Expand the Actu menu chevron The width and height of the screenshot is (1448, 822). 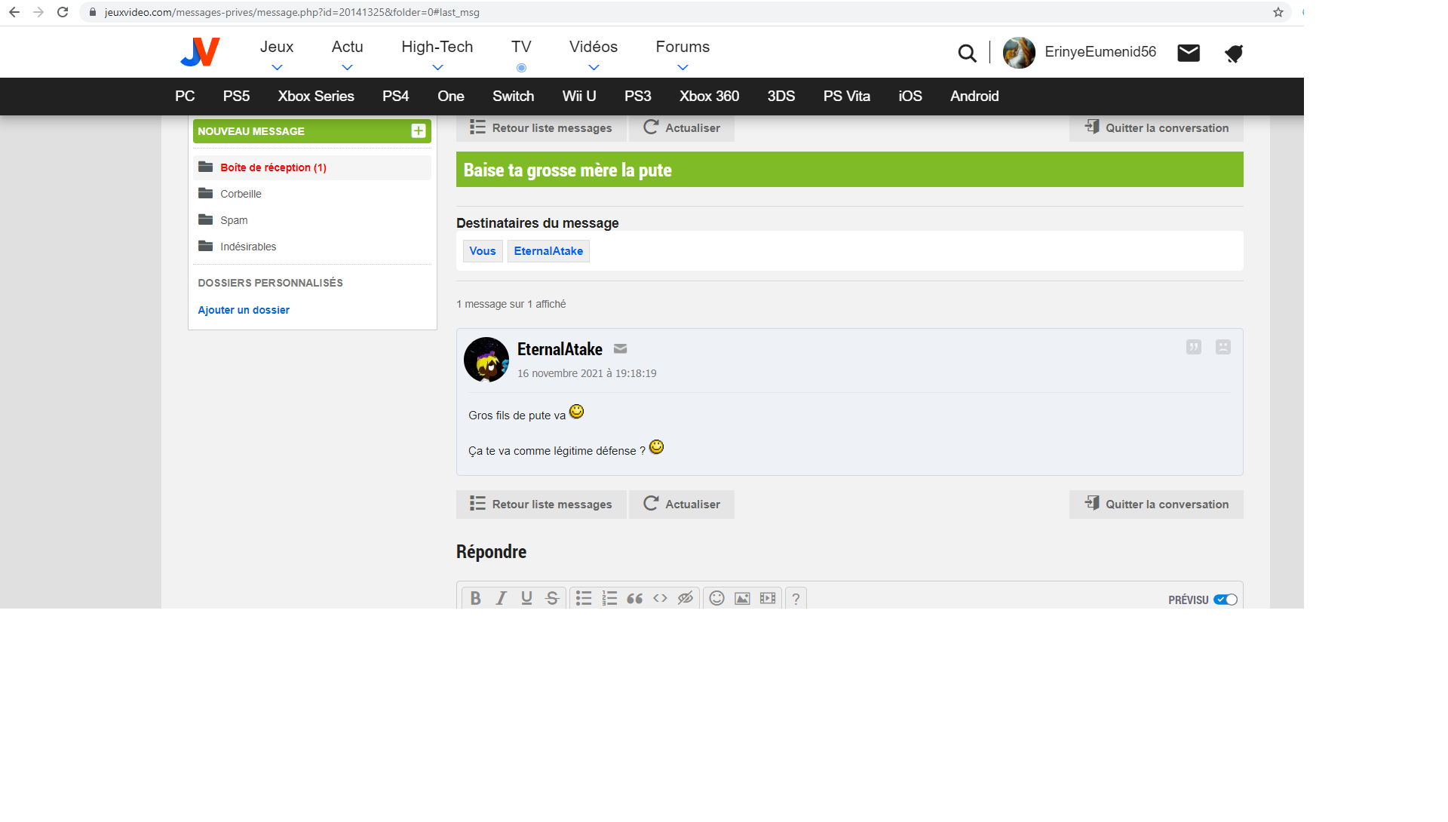(x=347, y=67)
